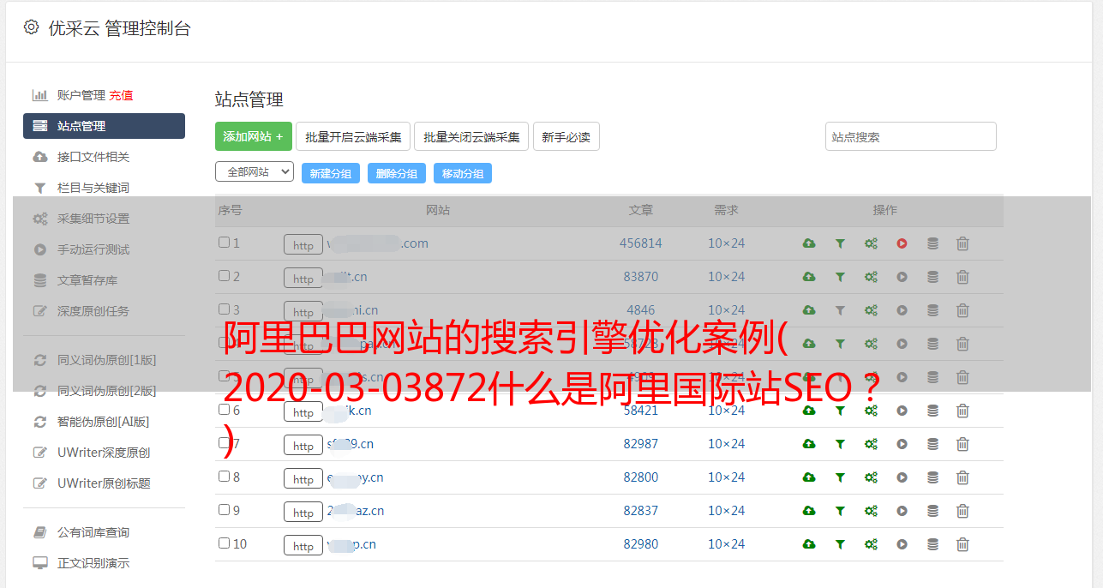Click 批量开启云端采集 button
1103x588 pixels.
click(x=353, y=136)
